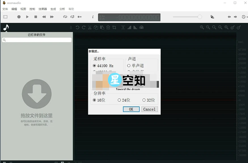Image resolution: width=248 pixels, height=163 pixels.
Task: Click the file search input field
Action: pos(36,40)
